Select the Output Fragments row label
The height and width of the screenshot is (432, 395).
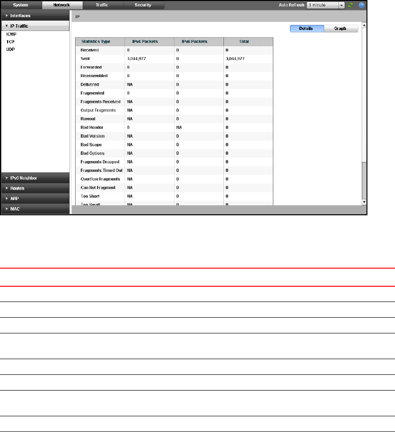pyautogui.click(x=98, y=110)
